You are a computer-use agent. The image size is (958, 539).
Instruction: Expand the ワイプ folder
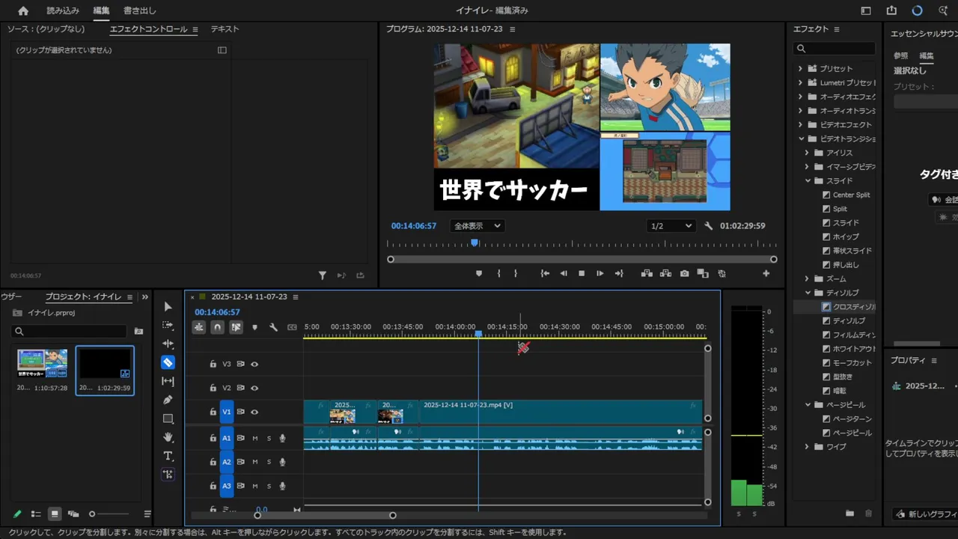(x=808, y=447)
